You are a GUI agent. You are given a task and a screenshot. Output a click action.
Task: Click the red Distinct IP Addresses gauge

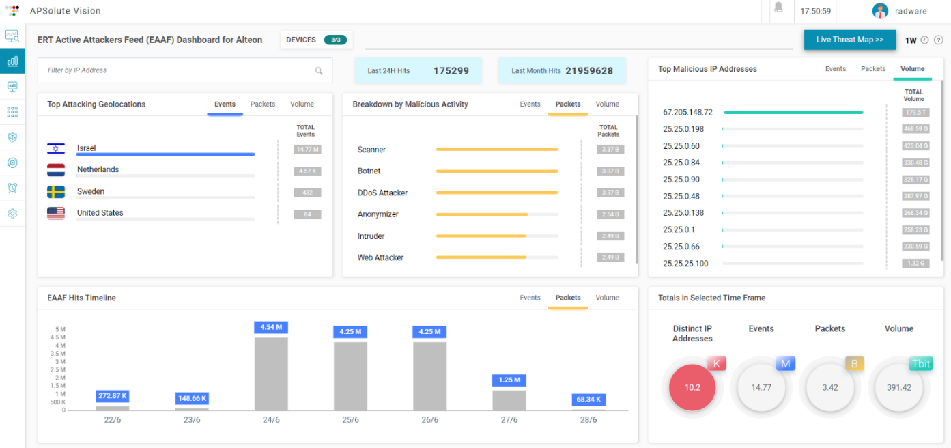(x=692, y=387)
